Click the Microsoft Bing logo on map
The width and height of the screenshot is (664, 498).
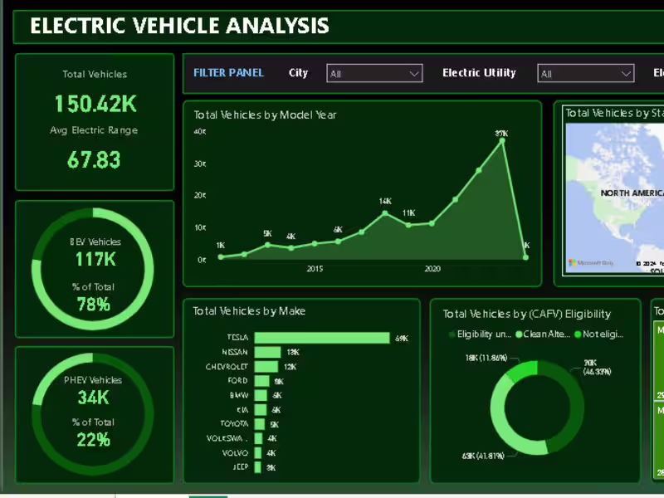click(x=591, y=262)
